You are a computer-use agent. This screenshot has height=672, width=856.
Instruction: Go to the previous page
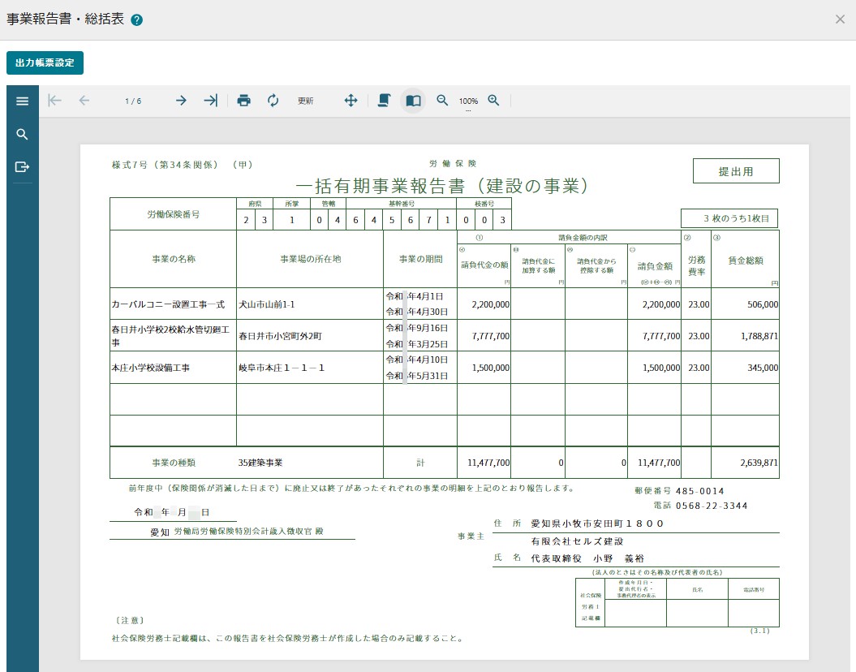pos(84,101)
